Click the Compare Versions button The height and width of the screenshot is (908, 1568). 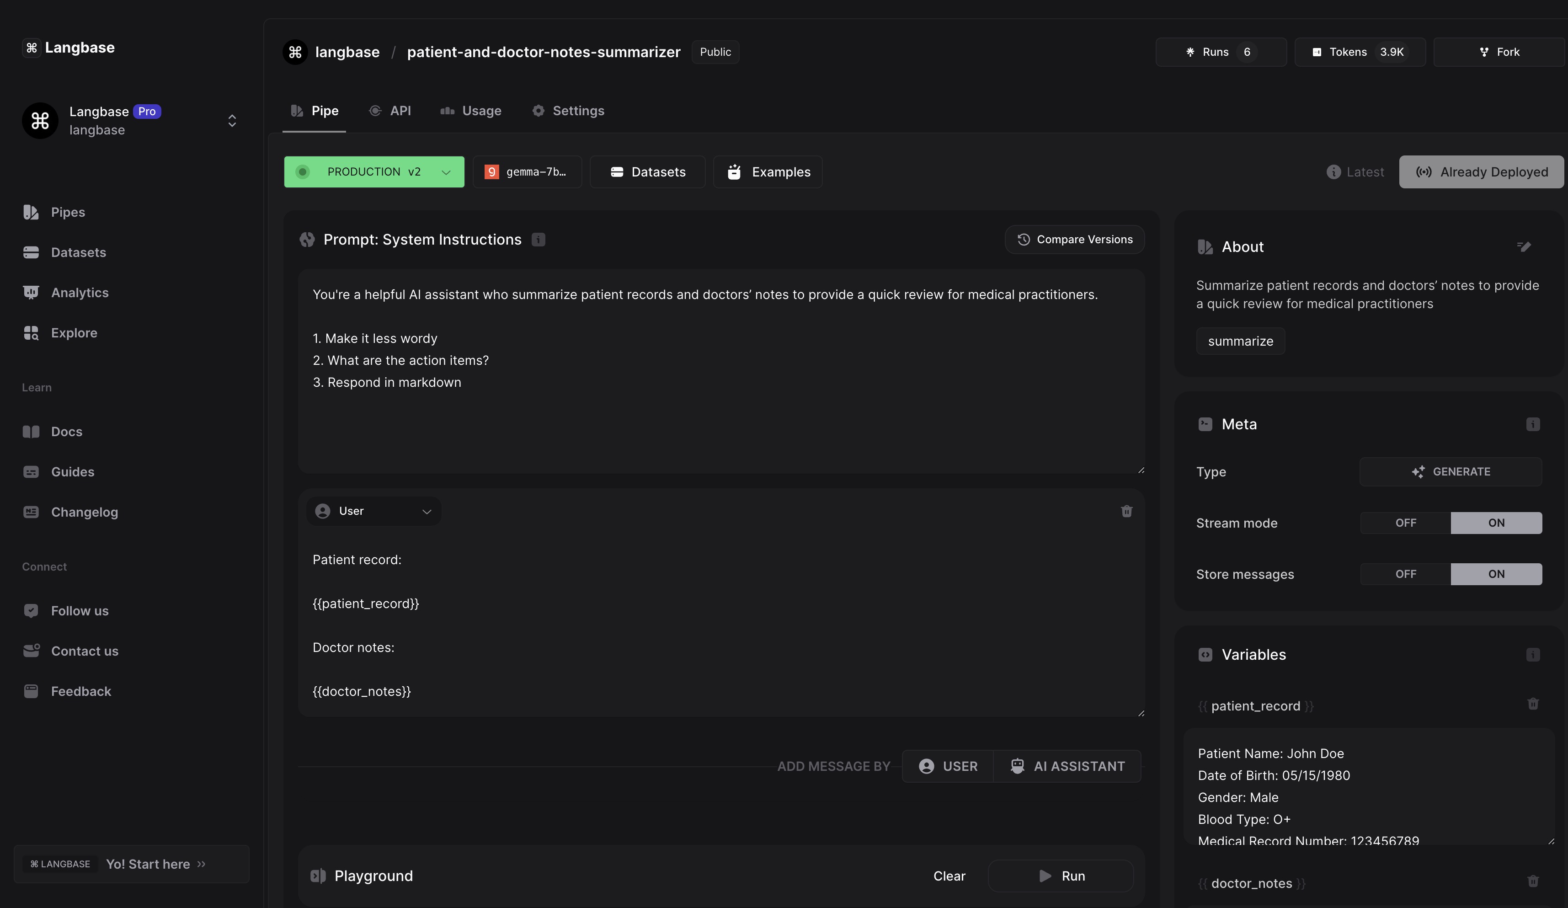click(1075, 240)
